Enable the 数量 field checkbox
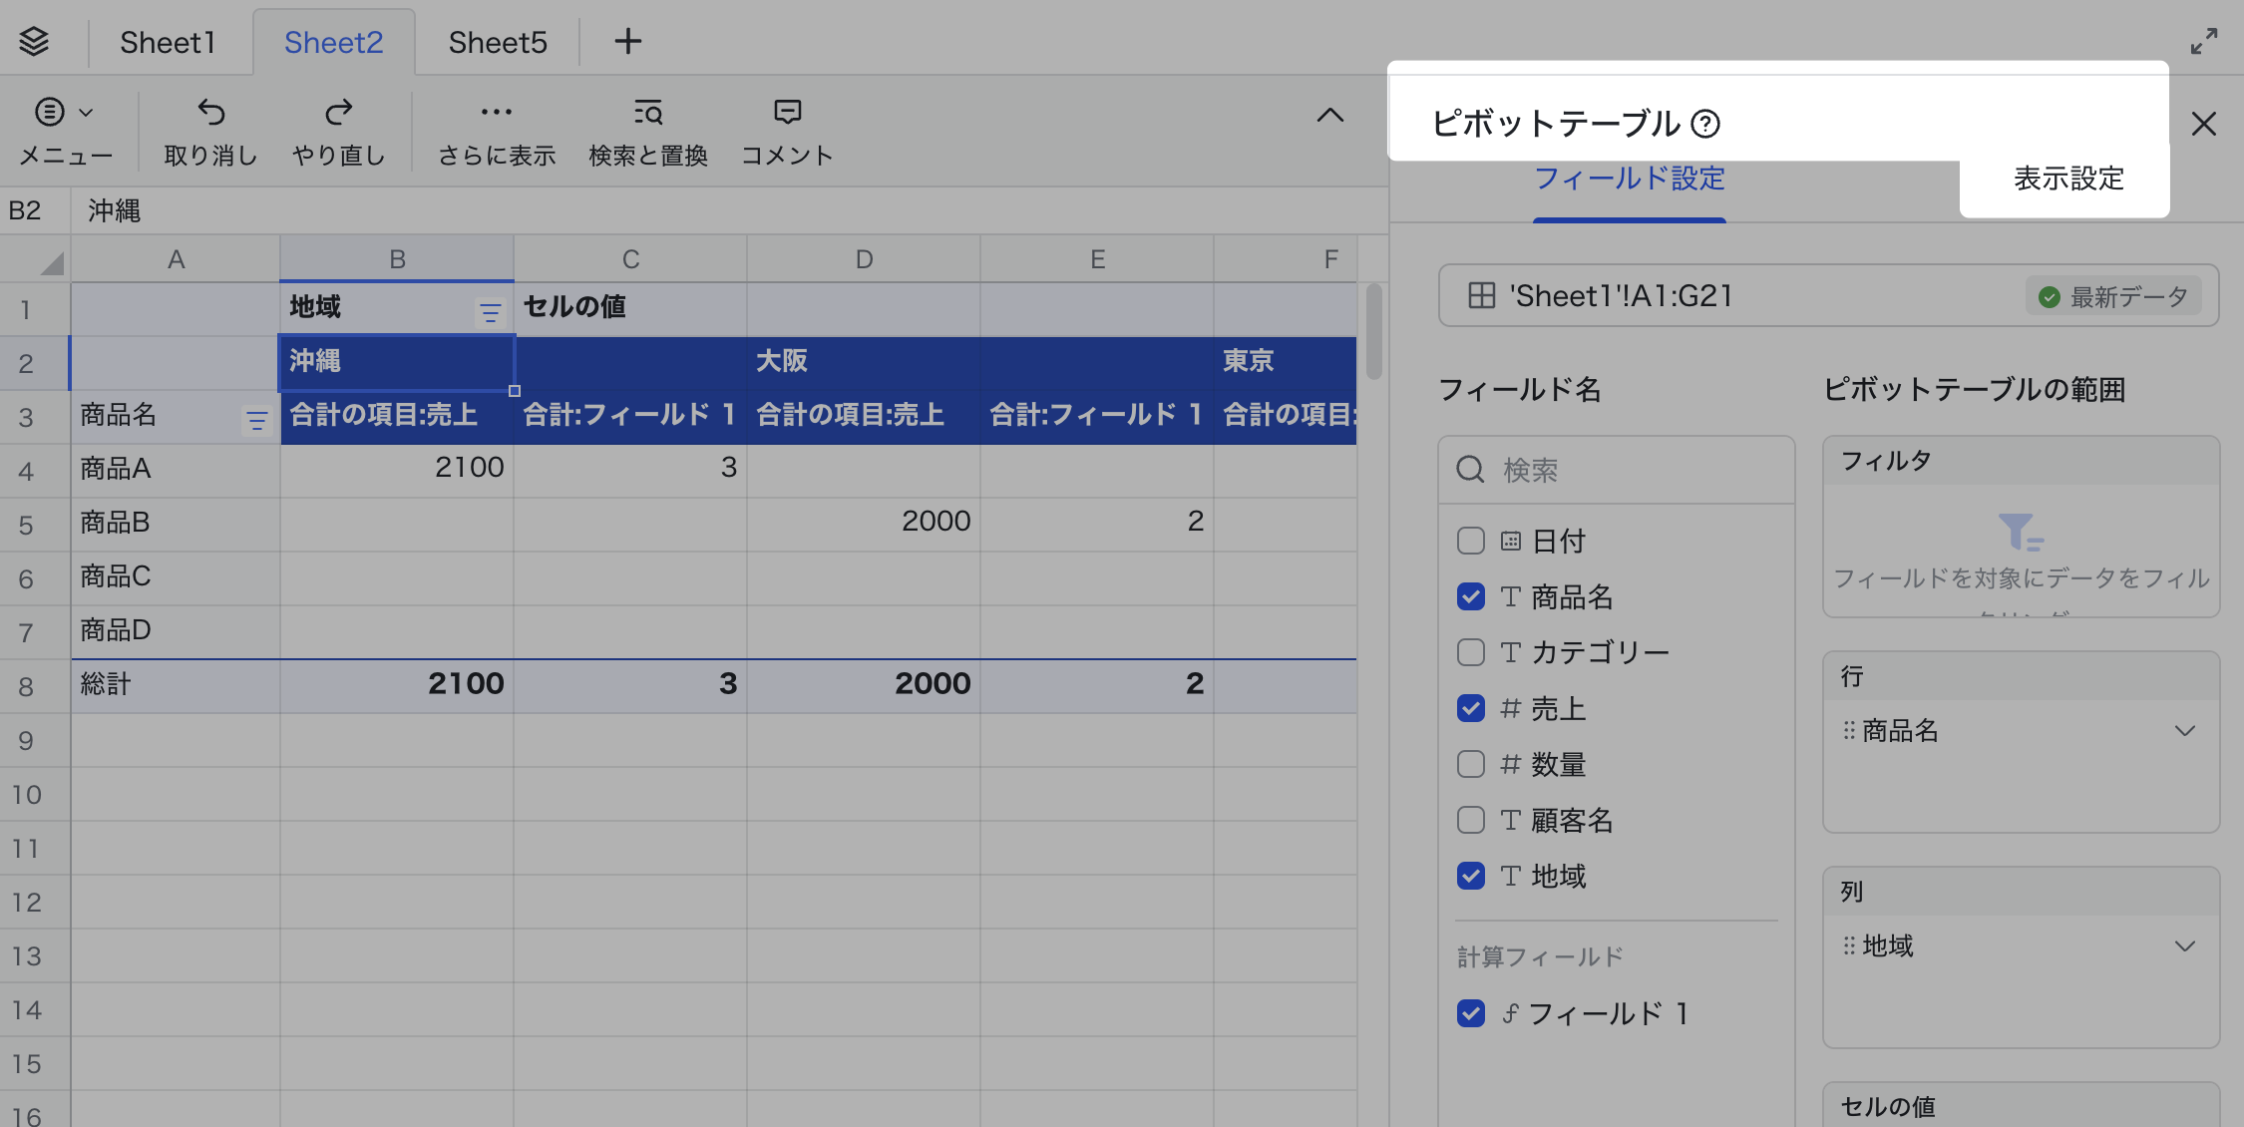 tap(1470, 764)
